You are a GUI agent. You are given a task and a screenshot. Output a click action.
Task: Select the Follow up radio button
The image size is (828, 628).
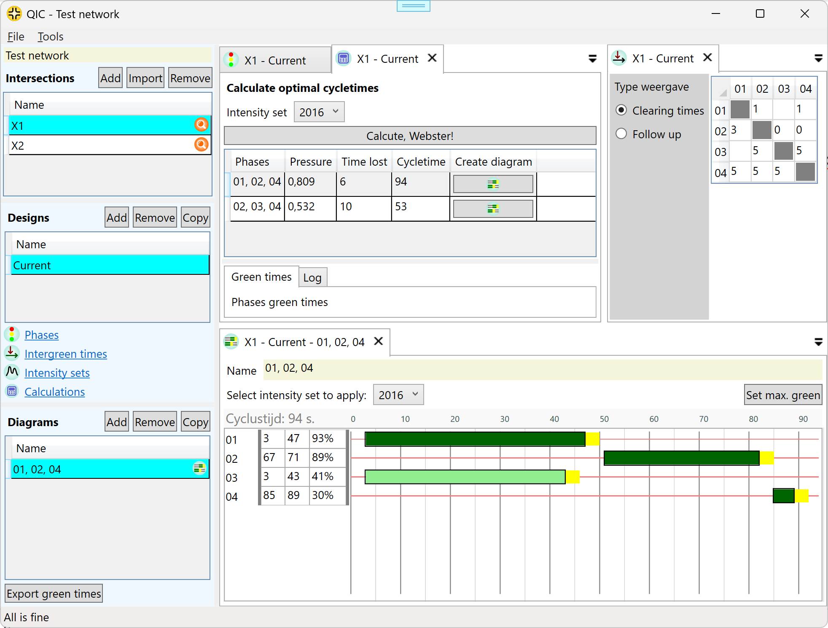(621, 134)
